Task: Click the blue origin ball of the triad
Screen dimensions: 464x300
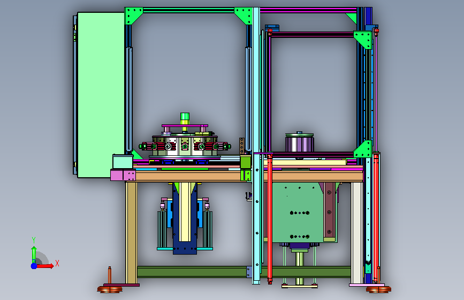Action: click(x=34, y=266)
